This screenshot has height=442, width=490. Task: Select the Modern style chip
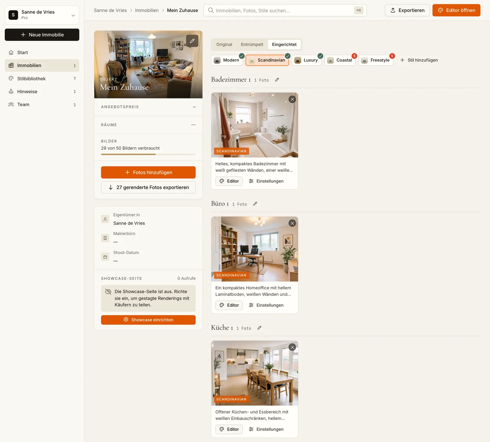pyautogui.click(x=227, y=60)
